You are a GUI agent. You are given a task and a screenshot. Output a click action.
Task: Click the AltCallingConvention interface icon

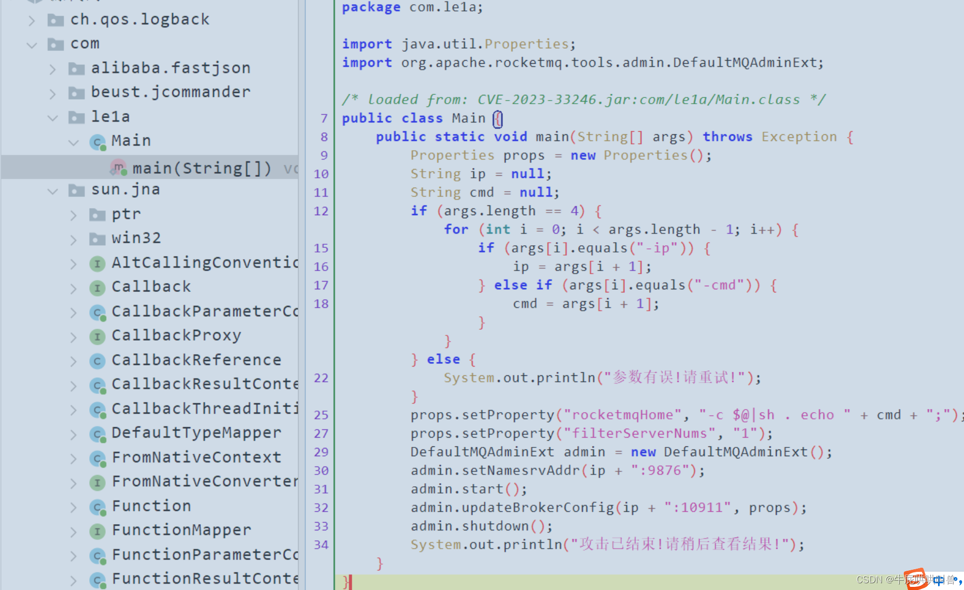click(x=97, y=264)
